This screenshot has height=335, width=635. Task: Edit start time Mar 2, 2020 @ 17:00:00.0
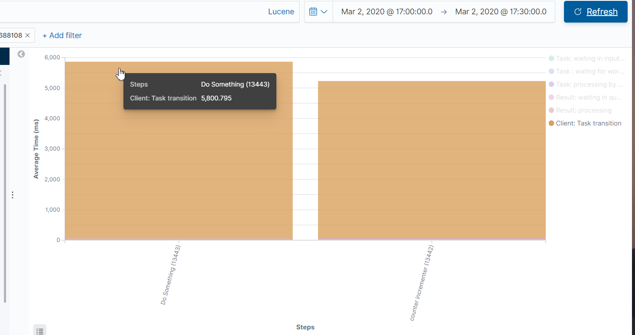point(387,12)
